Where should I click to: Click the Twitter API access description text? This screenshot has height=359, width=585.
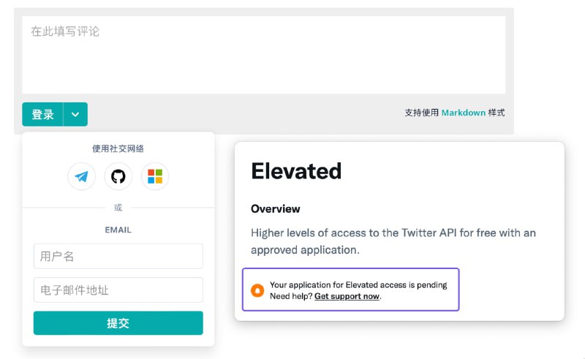(393, 241)
